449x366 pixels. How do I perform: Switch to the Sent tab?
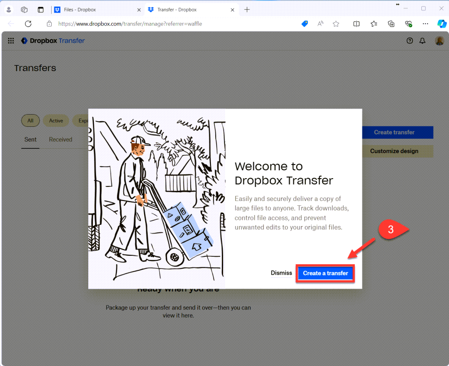coord(30,140)
